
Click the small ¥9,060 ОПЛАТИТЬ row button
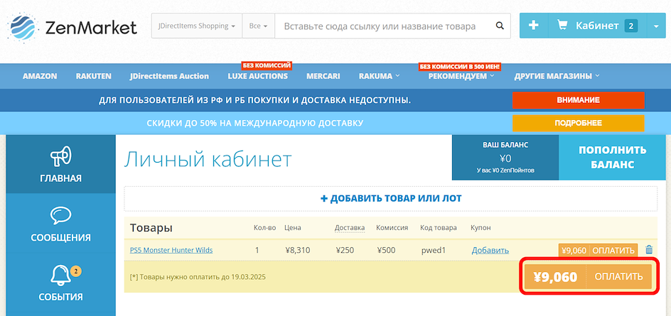point(598,250)
